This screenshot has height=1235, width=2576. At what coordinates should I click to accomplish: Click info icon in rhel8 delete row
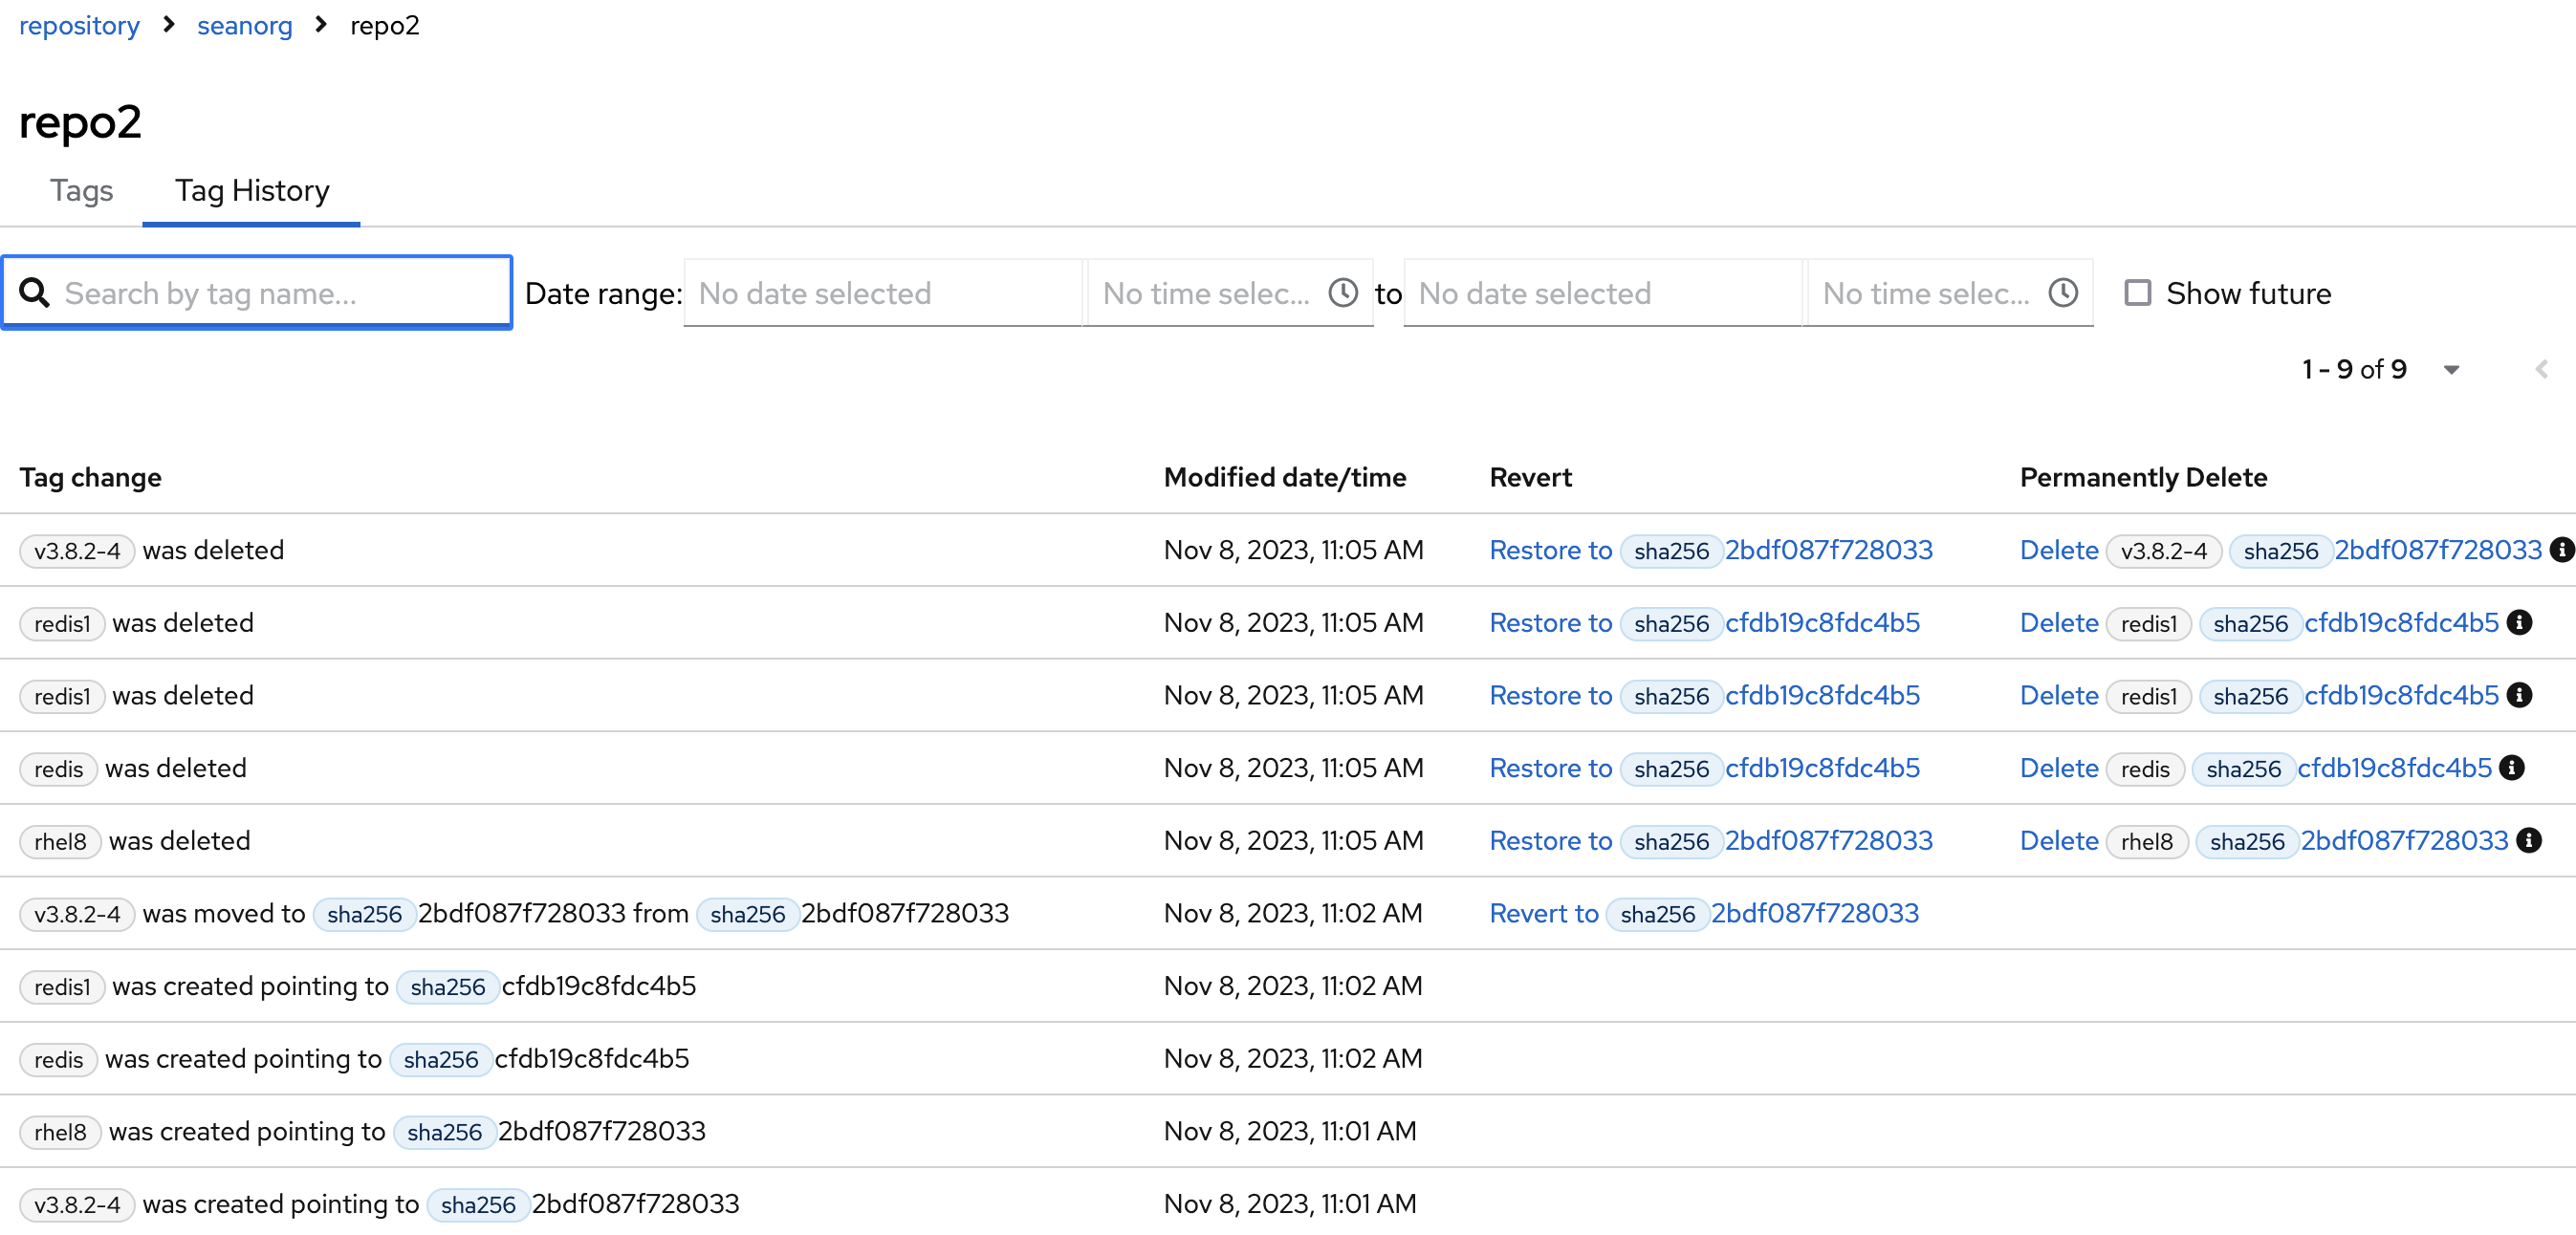[2528, 840]
